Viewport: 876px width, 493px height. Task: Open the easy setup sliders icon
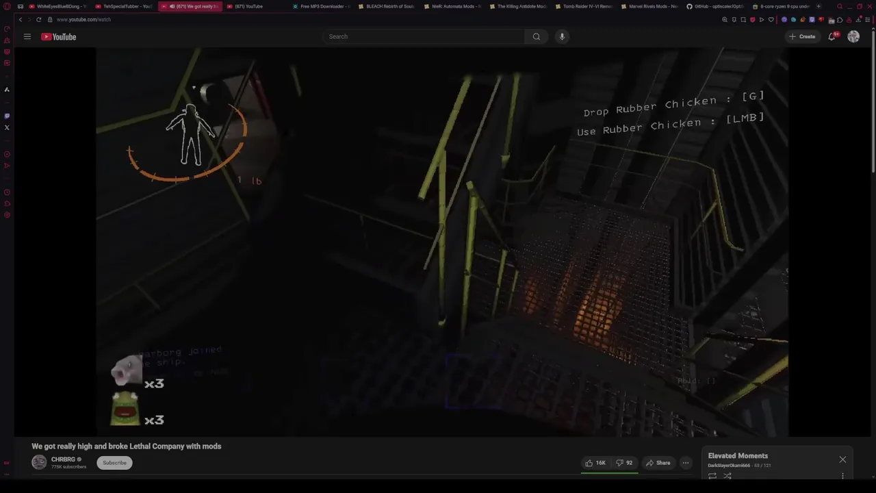point(868,20)
